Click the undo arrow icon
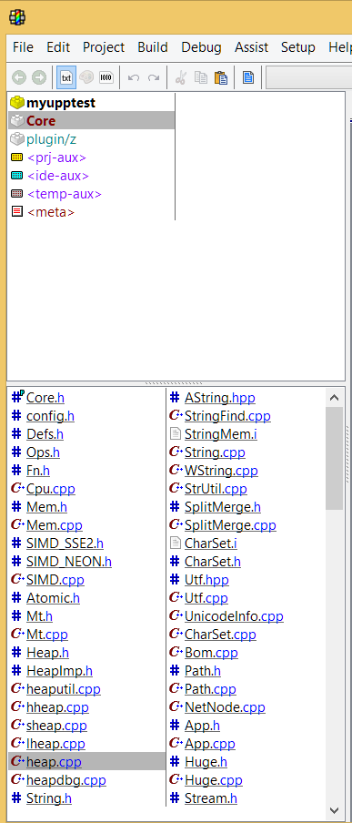352x823 pixels. tap(134, 78)
